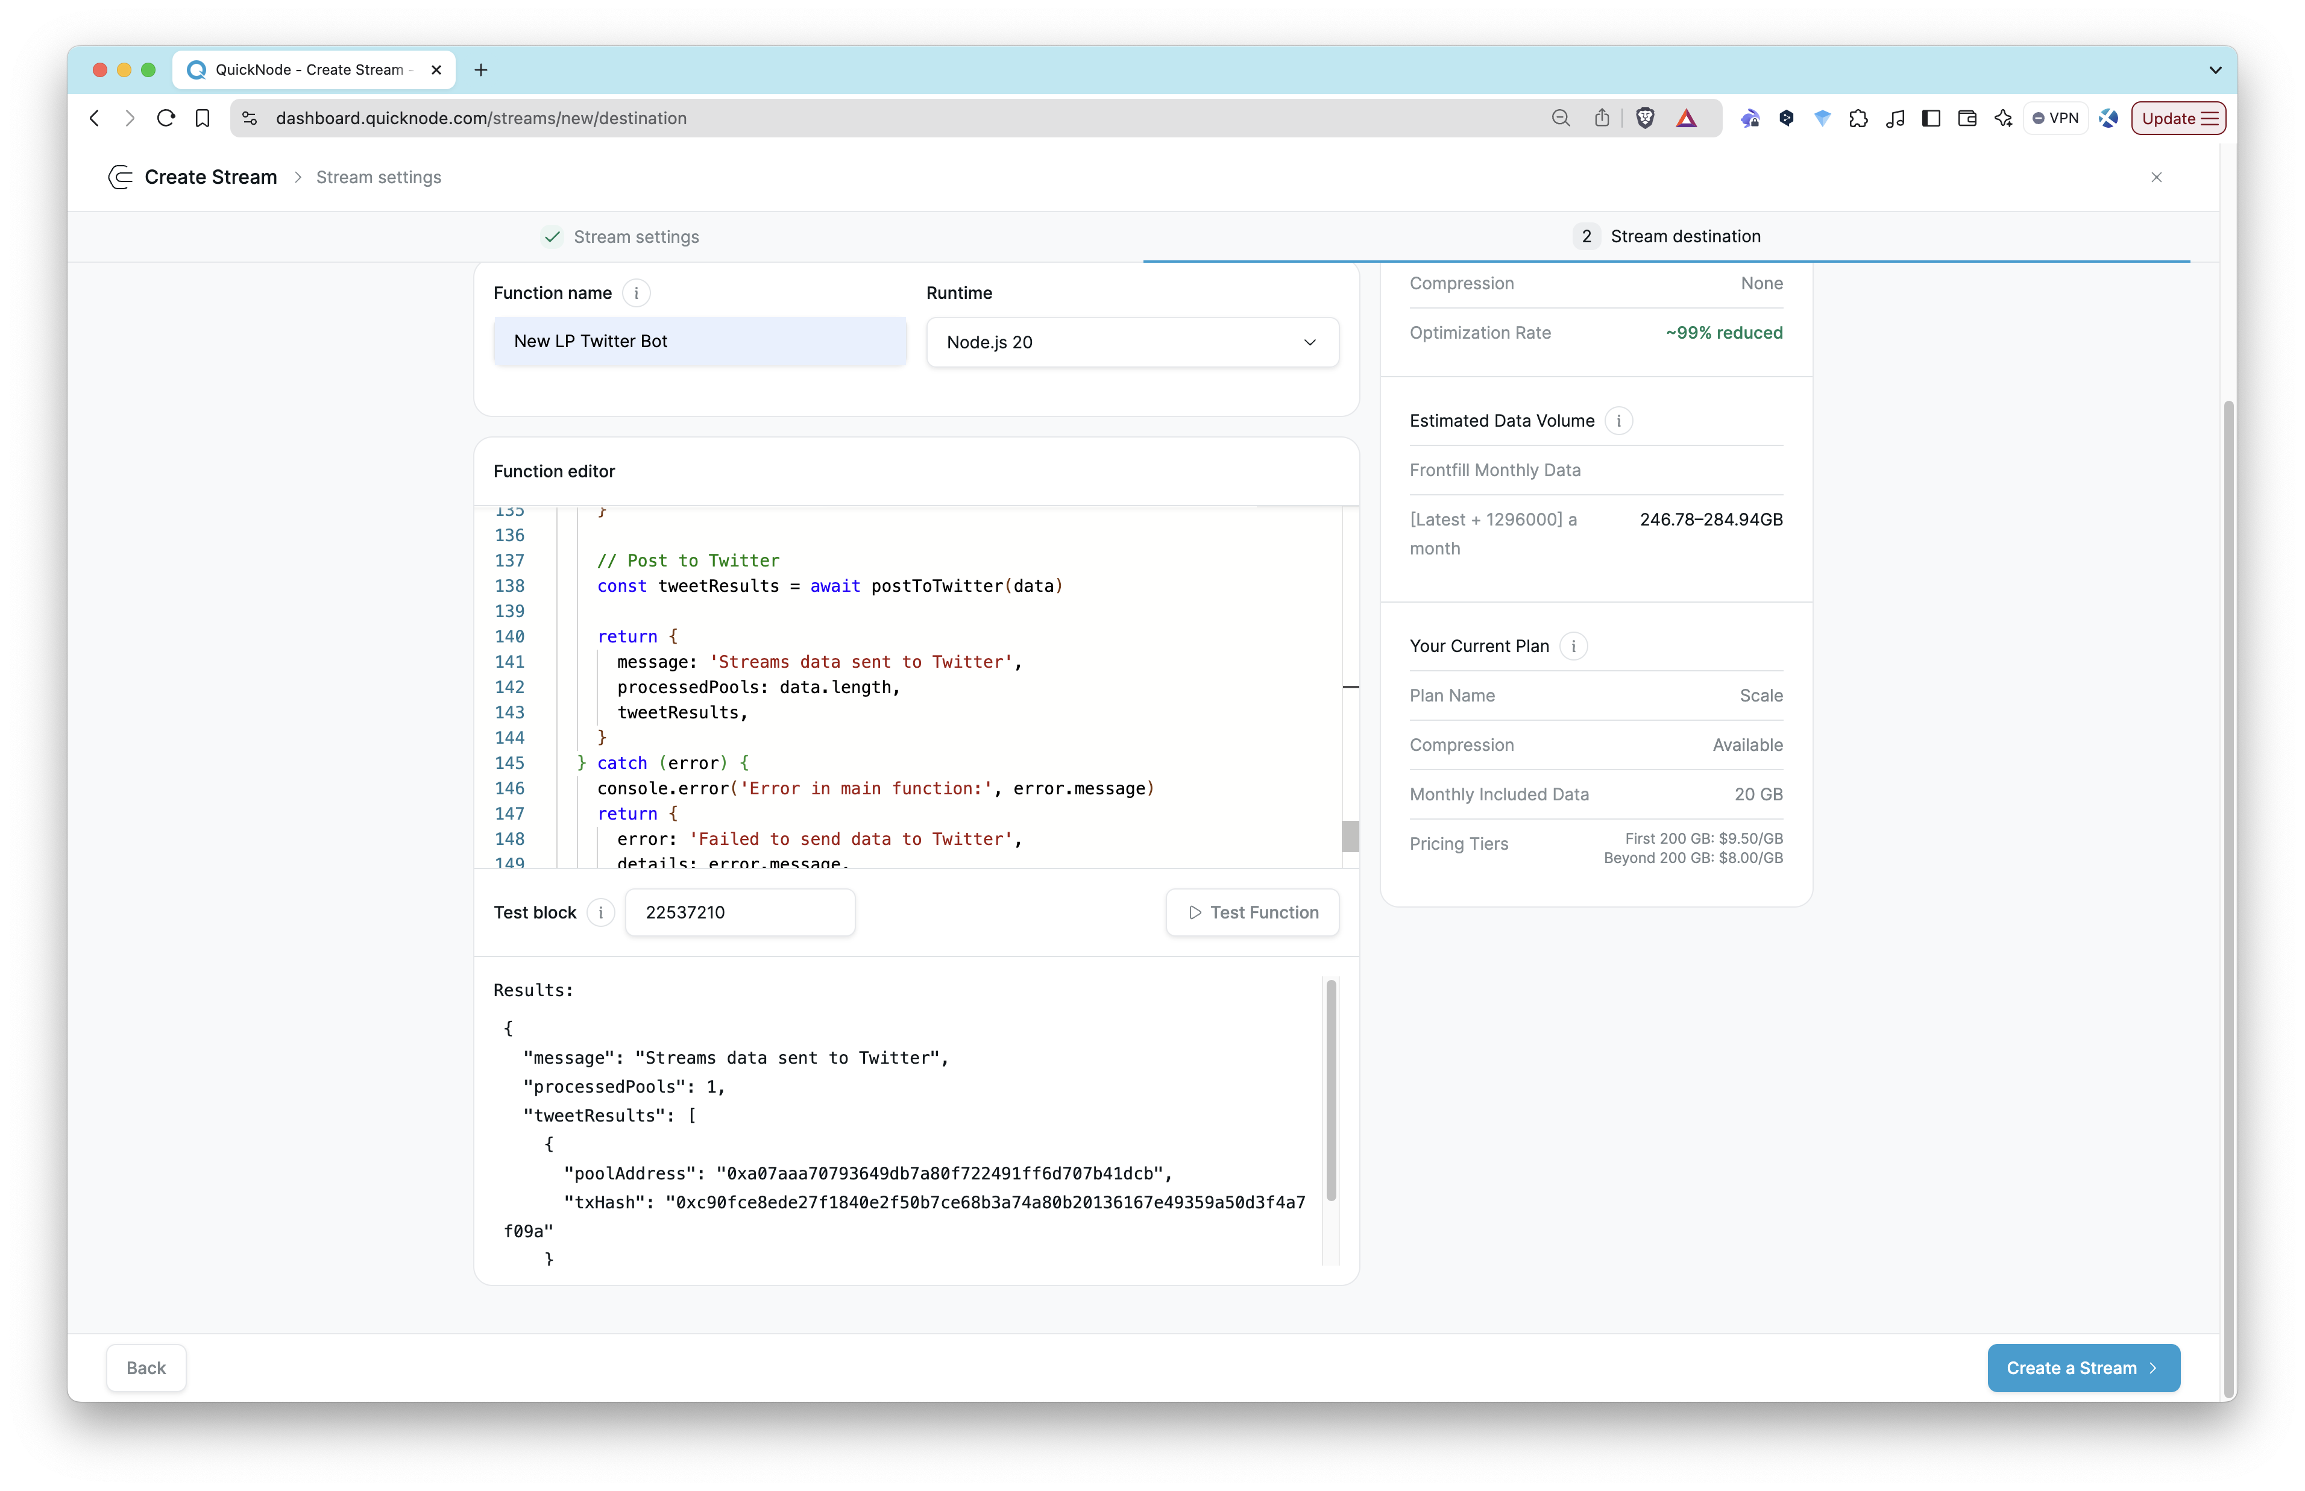Open the Brave wallet icon

pos(1966,118)
